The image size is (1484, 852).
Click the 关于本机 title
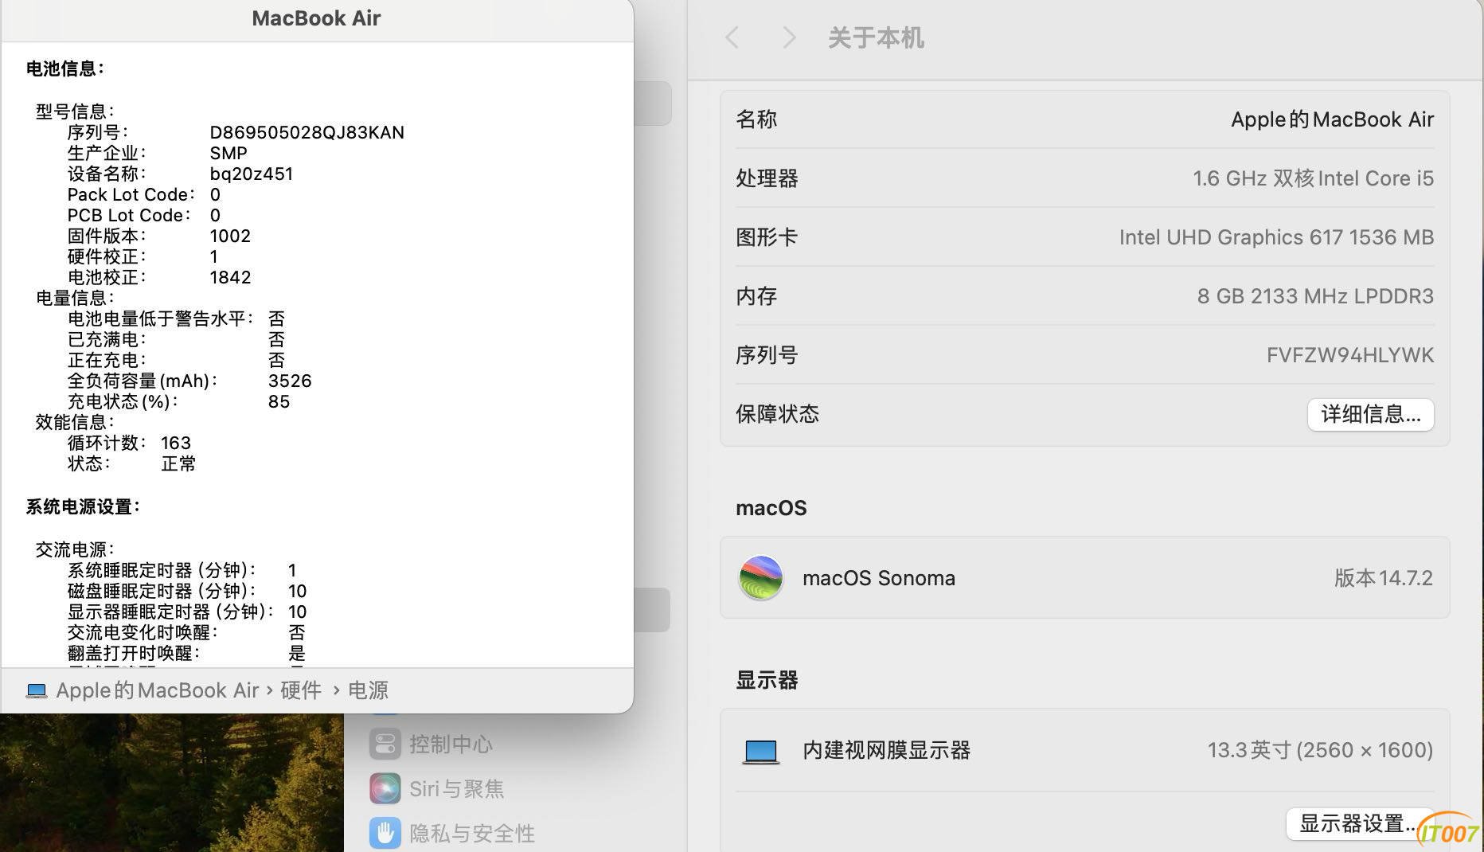[876, 37]
